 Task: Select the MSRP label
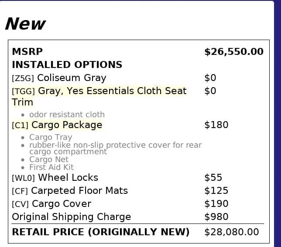pos(27,52)
